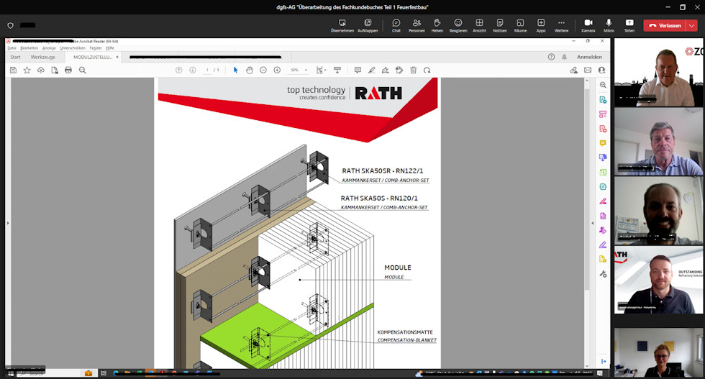Close the MODULZUSTELLU... document tab

[117, 57]
